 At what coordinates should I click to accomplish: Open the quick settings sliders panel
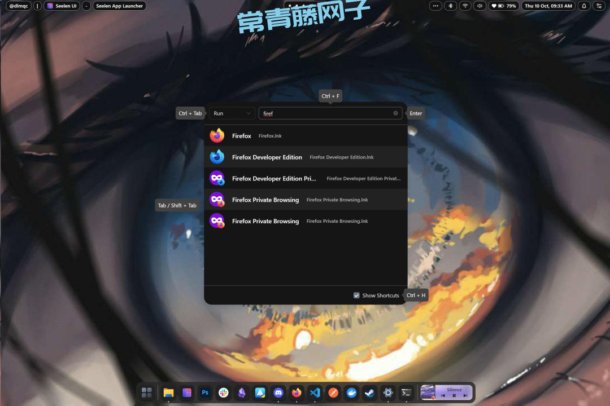599,6
